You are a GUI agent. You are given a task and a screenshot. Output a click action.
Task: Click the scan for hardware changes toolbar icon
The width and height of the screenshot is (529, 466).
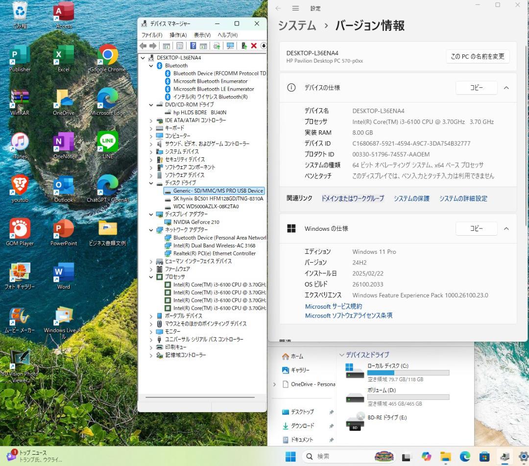[x=229, y=46]
